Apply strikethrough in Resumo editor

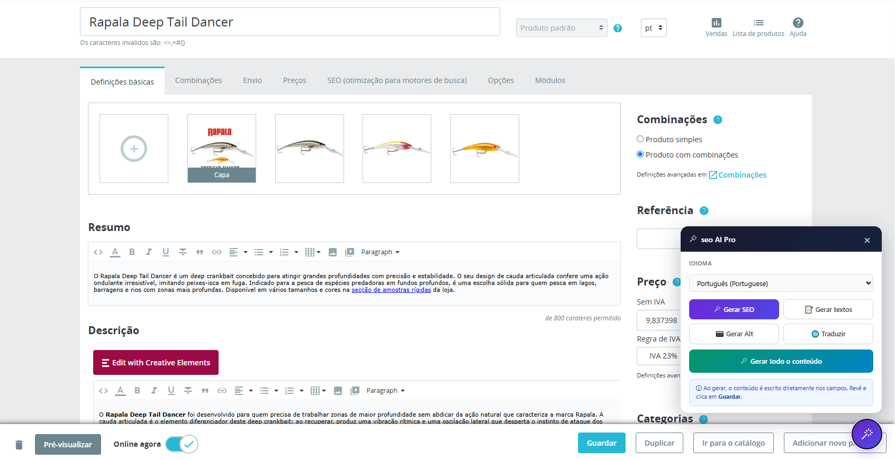(183, 252)
